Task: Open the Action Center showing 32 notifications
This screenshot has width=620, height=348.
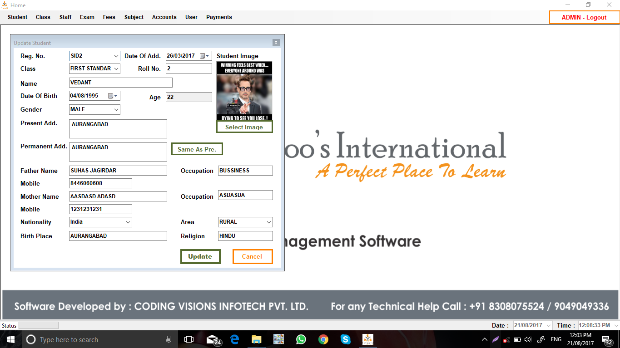Action: click(605, 339)
